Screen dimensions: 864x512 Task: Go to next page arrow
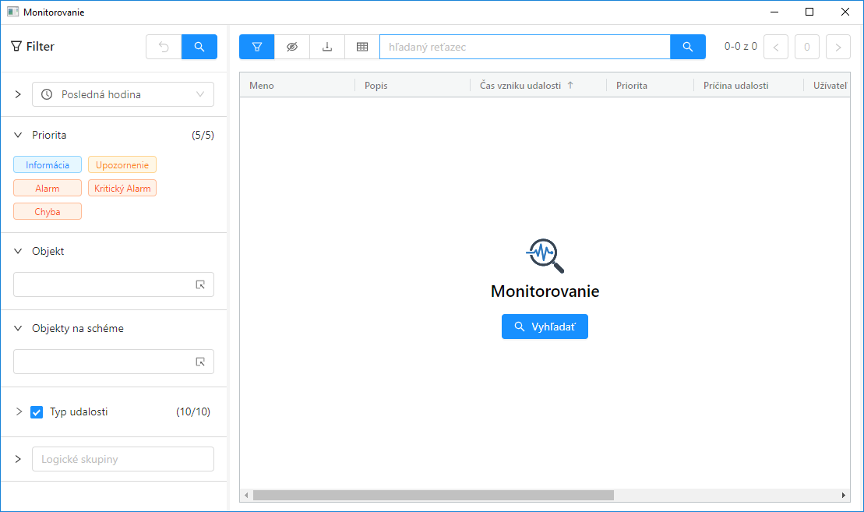838,47
